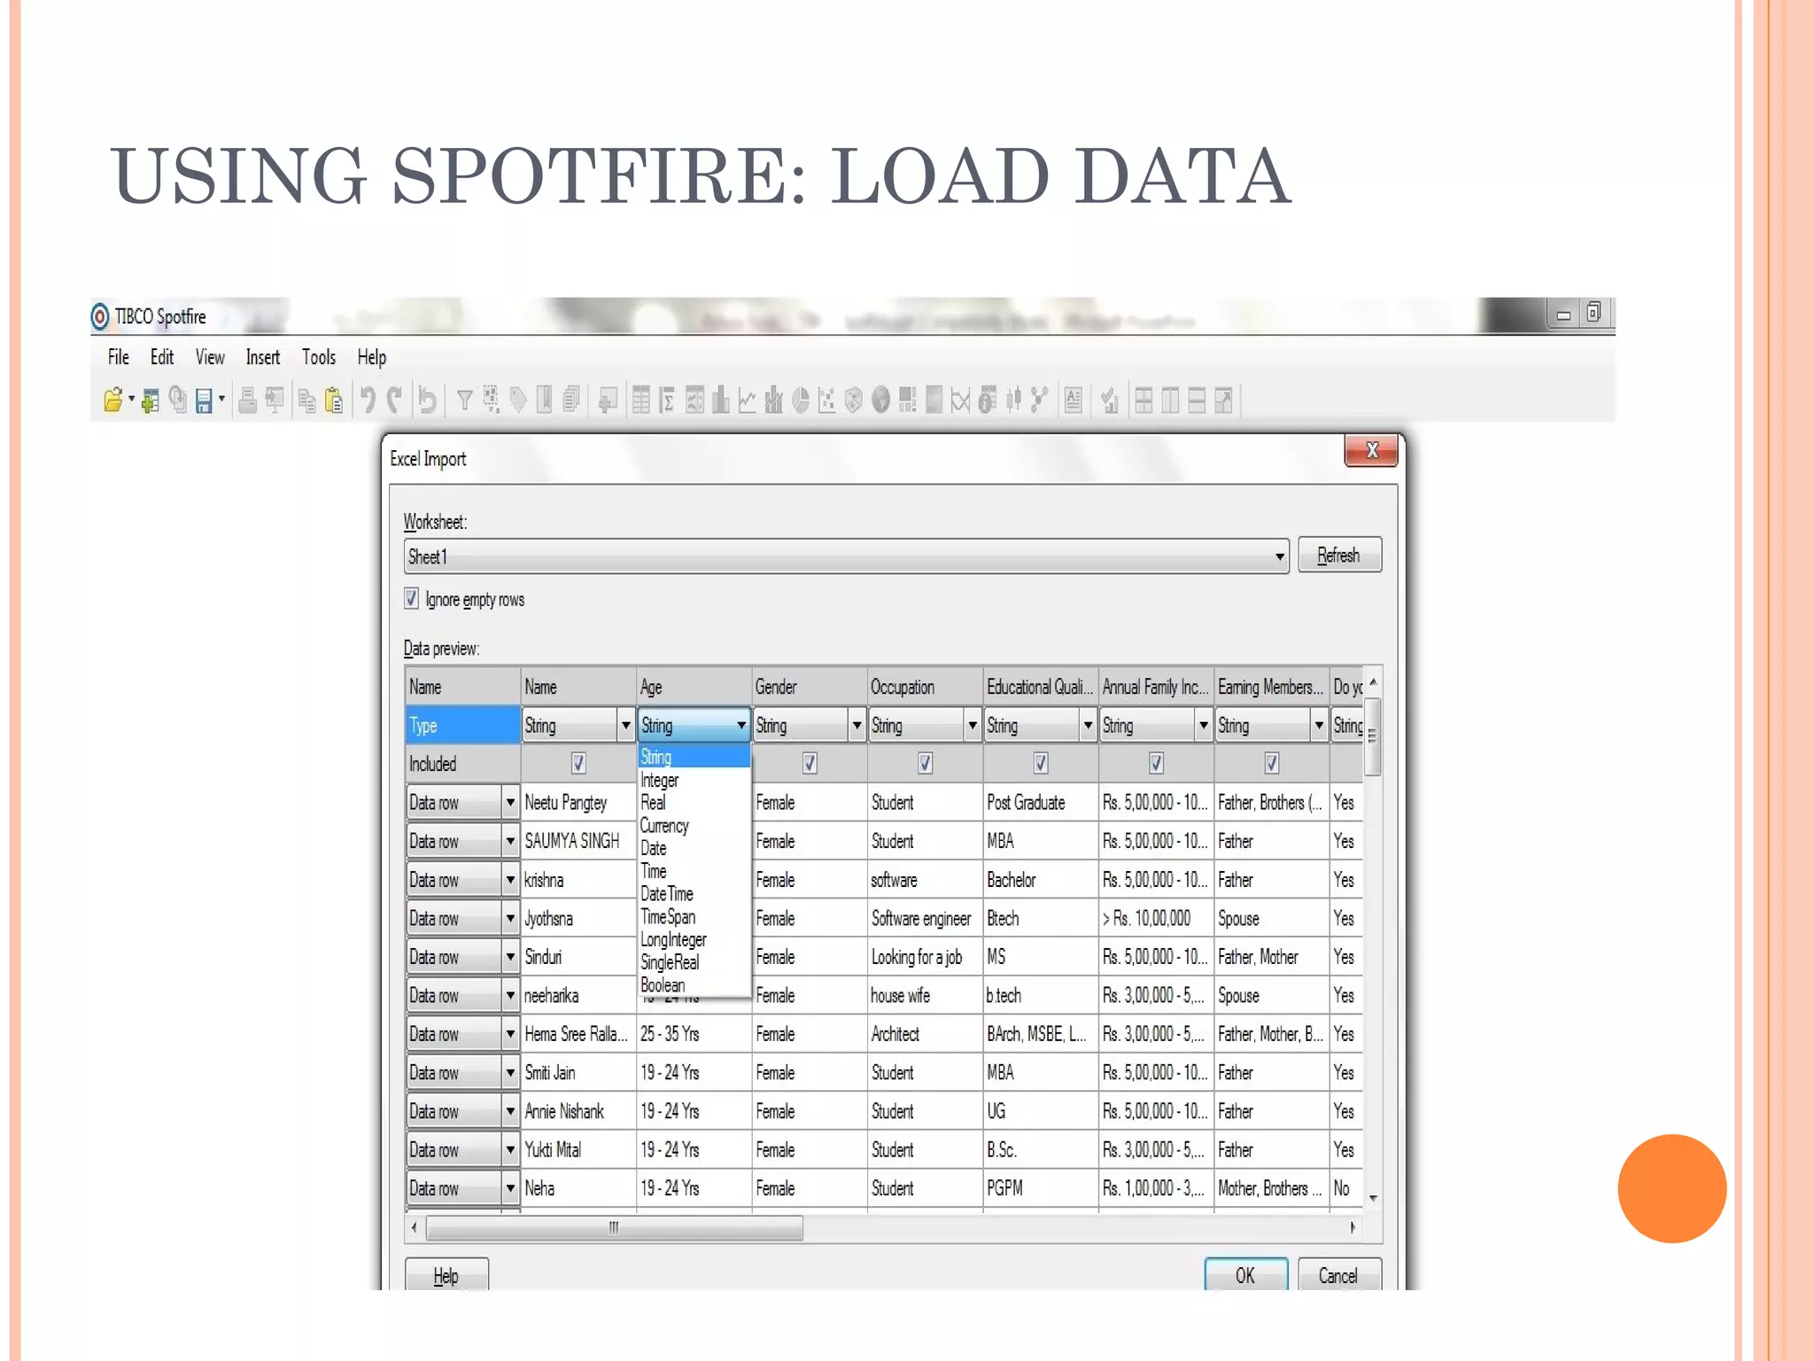Click the Type row header cell
Viewport: 1814px width, 1361px height.
click(462, 725)
